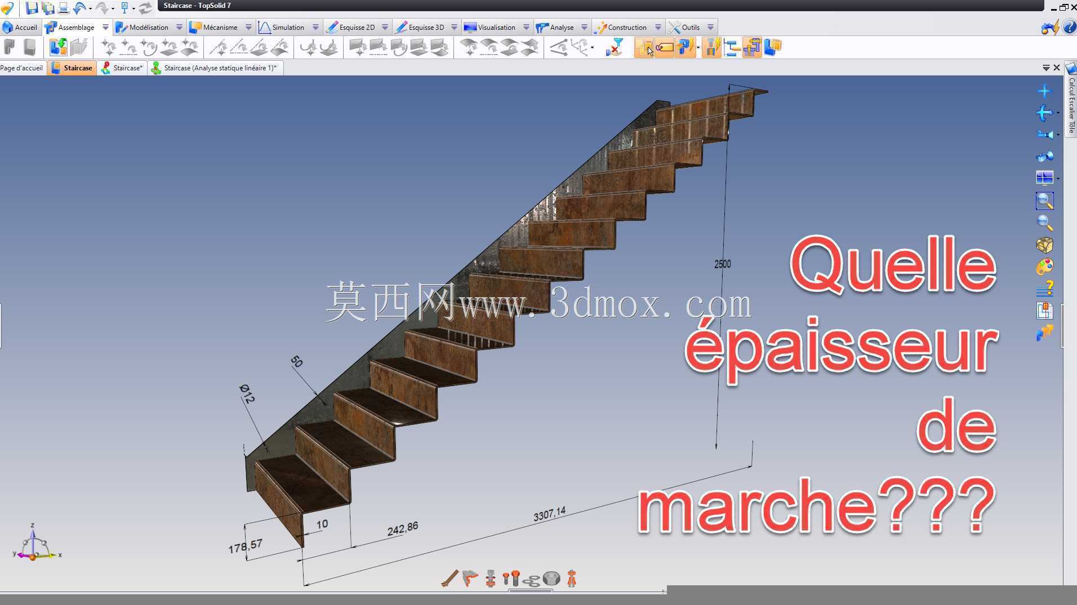Click the plain zoom magnifier icon
Image resolution: width=1077 pixels, height=605 pixels.
tap(1044, 223)
